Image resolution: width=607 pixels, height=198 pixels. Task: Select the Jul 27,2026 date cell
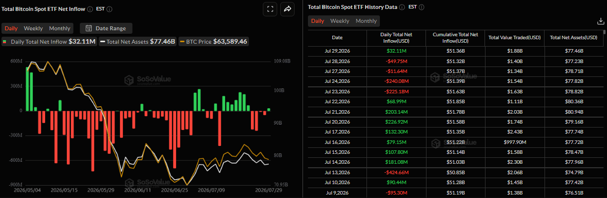(x=337, y=71)
